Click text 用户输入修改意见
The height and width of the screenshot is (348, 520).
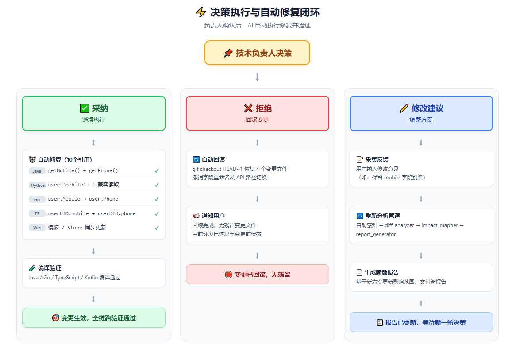[x=377, y=169]
